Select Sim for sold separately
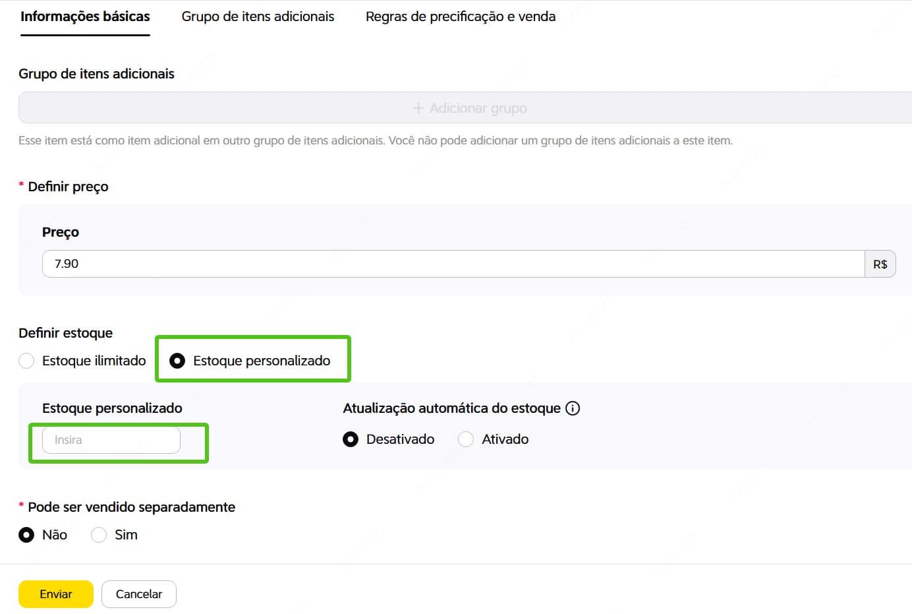The width and height of the screenshot is (912, 614). click(x=99, y=535)
